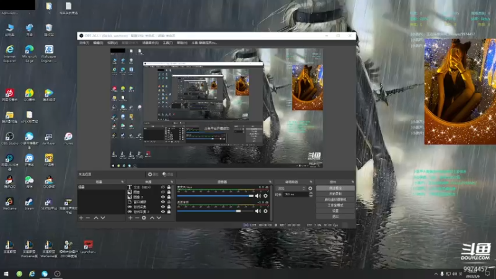Show hidden system tray icons chevron
The width and height of the screenshot is (496, 279).
[x=436, y=274]
